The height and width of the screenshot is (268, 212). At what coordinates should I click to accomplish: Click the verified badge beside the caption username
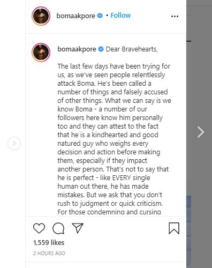point(101,49)
